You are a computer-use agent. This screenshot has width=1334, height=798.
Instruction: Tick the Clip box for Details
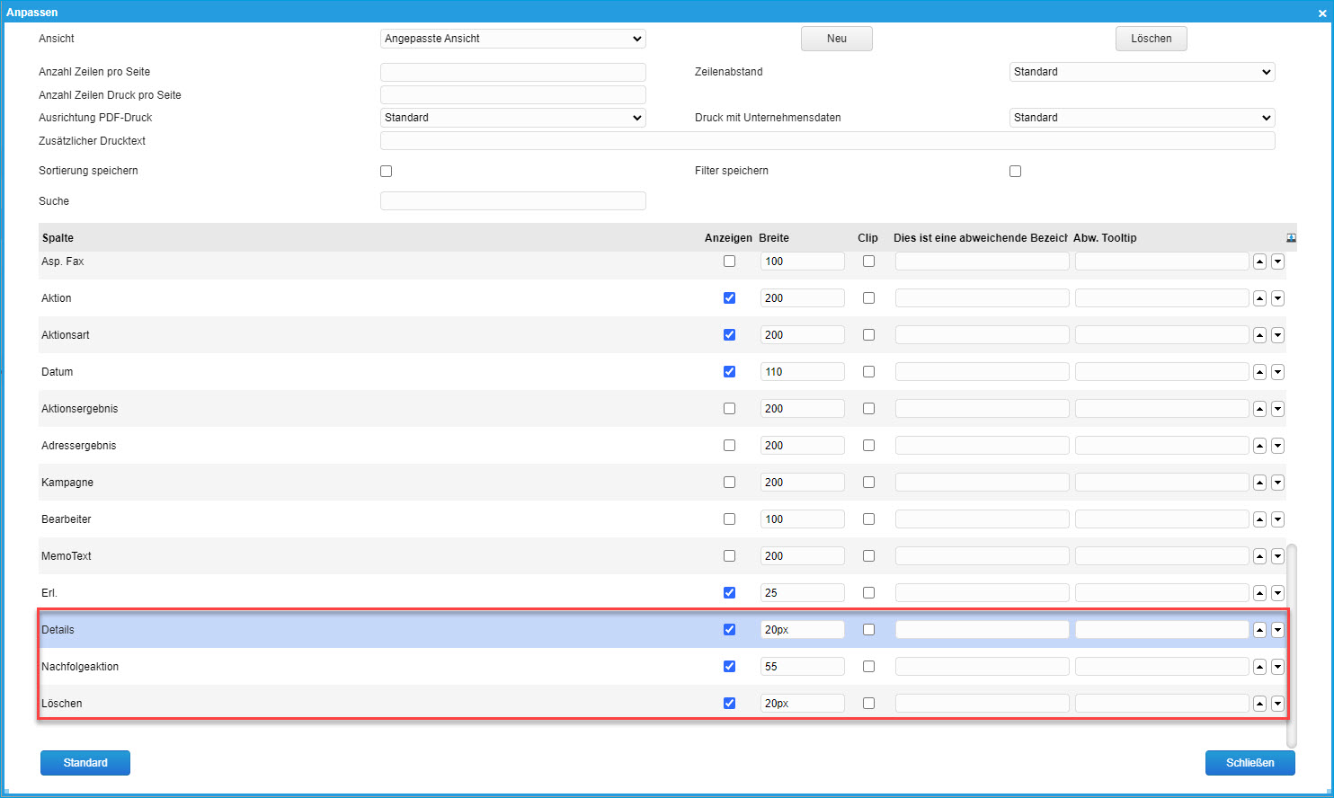coord(868,630)
